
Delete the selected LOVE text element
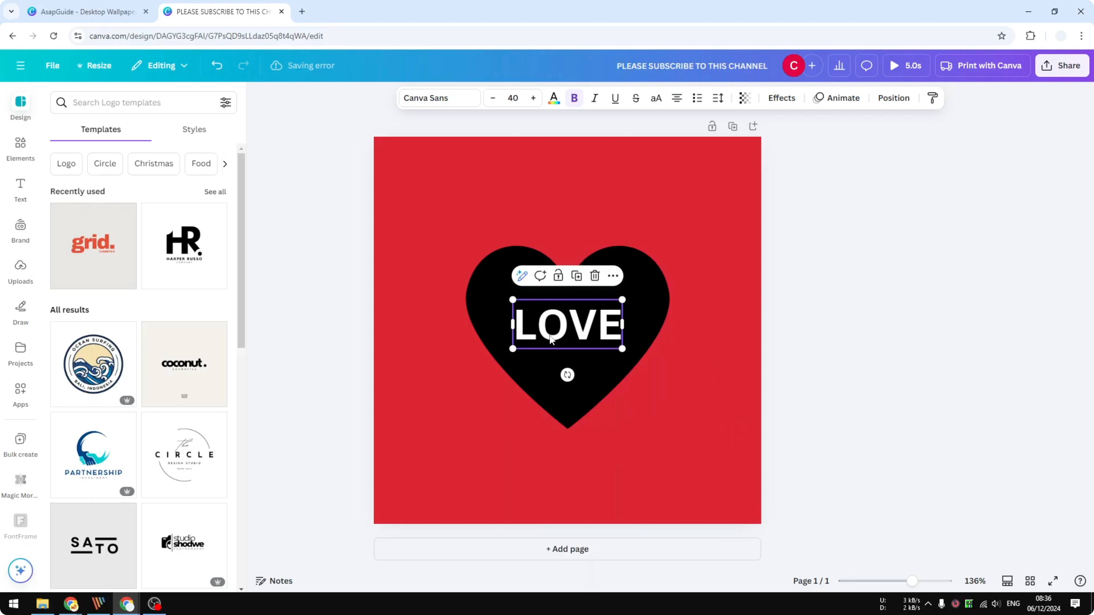[594, 275]
